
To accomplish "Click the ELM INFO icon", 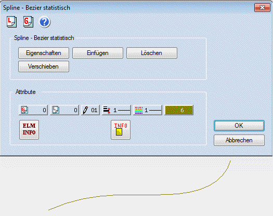I will (x=29, y=130).
